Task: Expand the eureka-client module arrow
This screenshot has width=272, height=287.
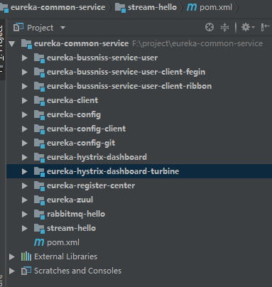Action: point(25,100)
